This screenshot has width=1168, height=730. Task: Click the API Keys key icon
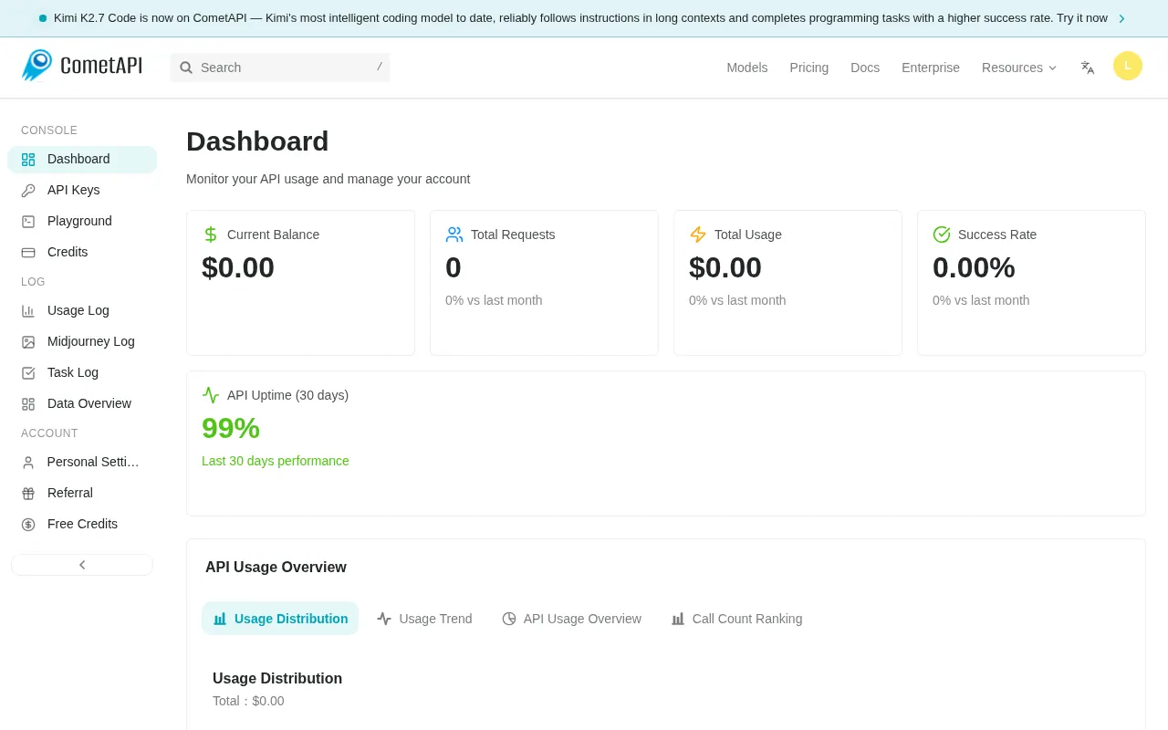coord(28,191)
